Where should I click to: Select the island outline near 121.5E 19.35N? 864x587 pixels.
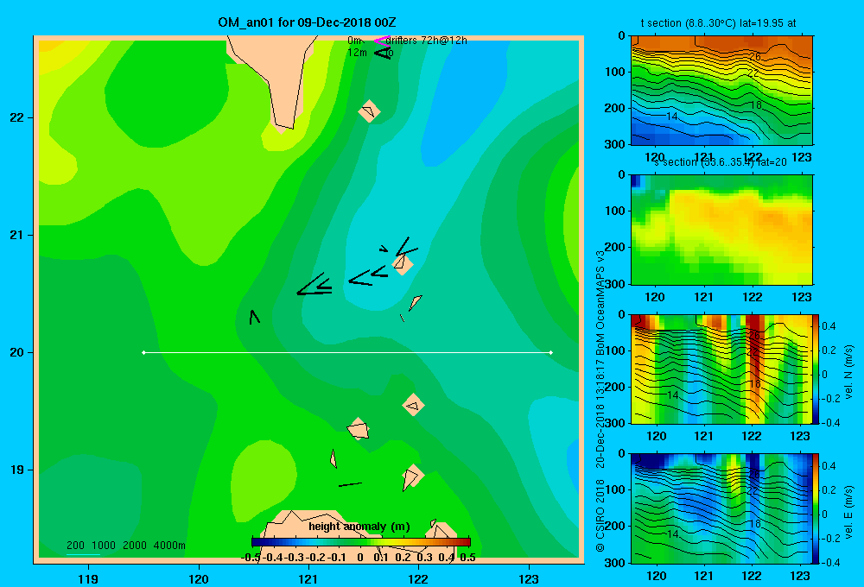click(359, 429)
